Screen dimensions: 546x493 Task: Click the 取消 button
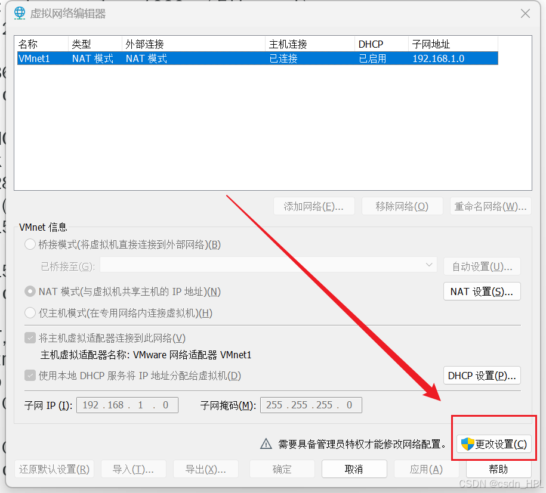tap(354, 469)
